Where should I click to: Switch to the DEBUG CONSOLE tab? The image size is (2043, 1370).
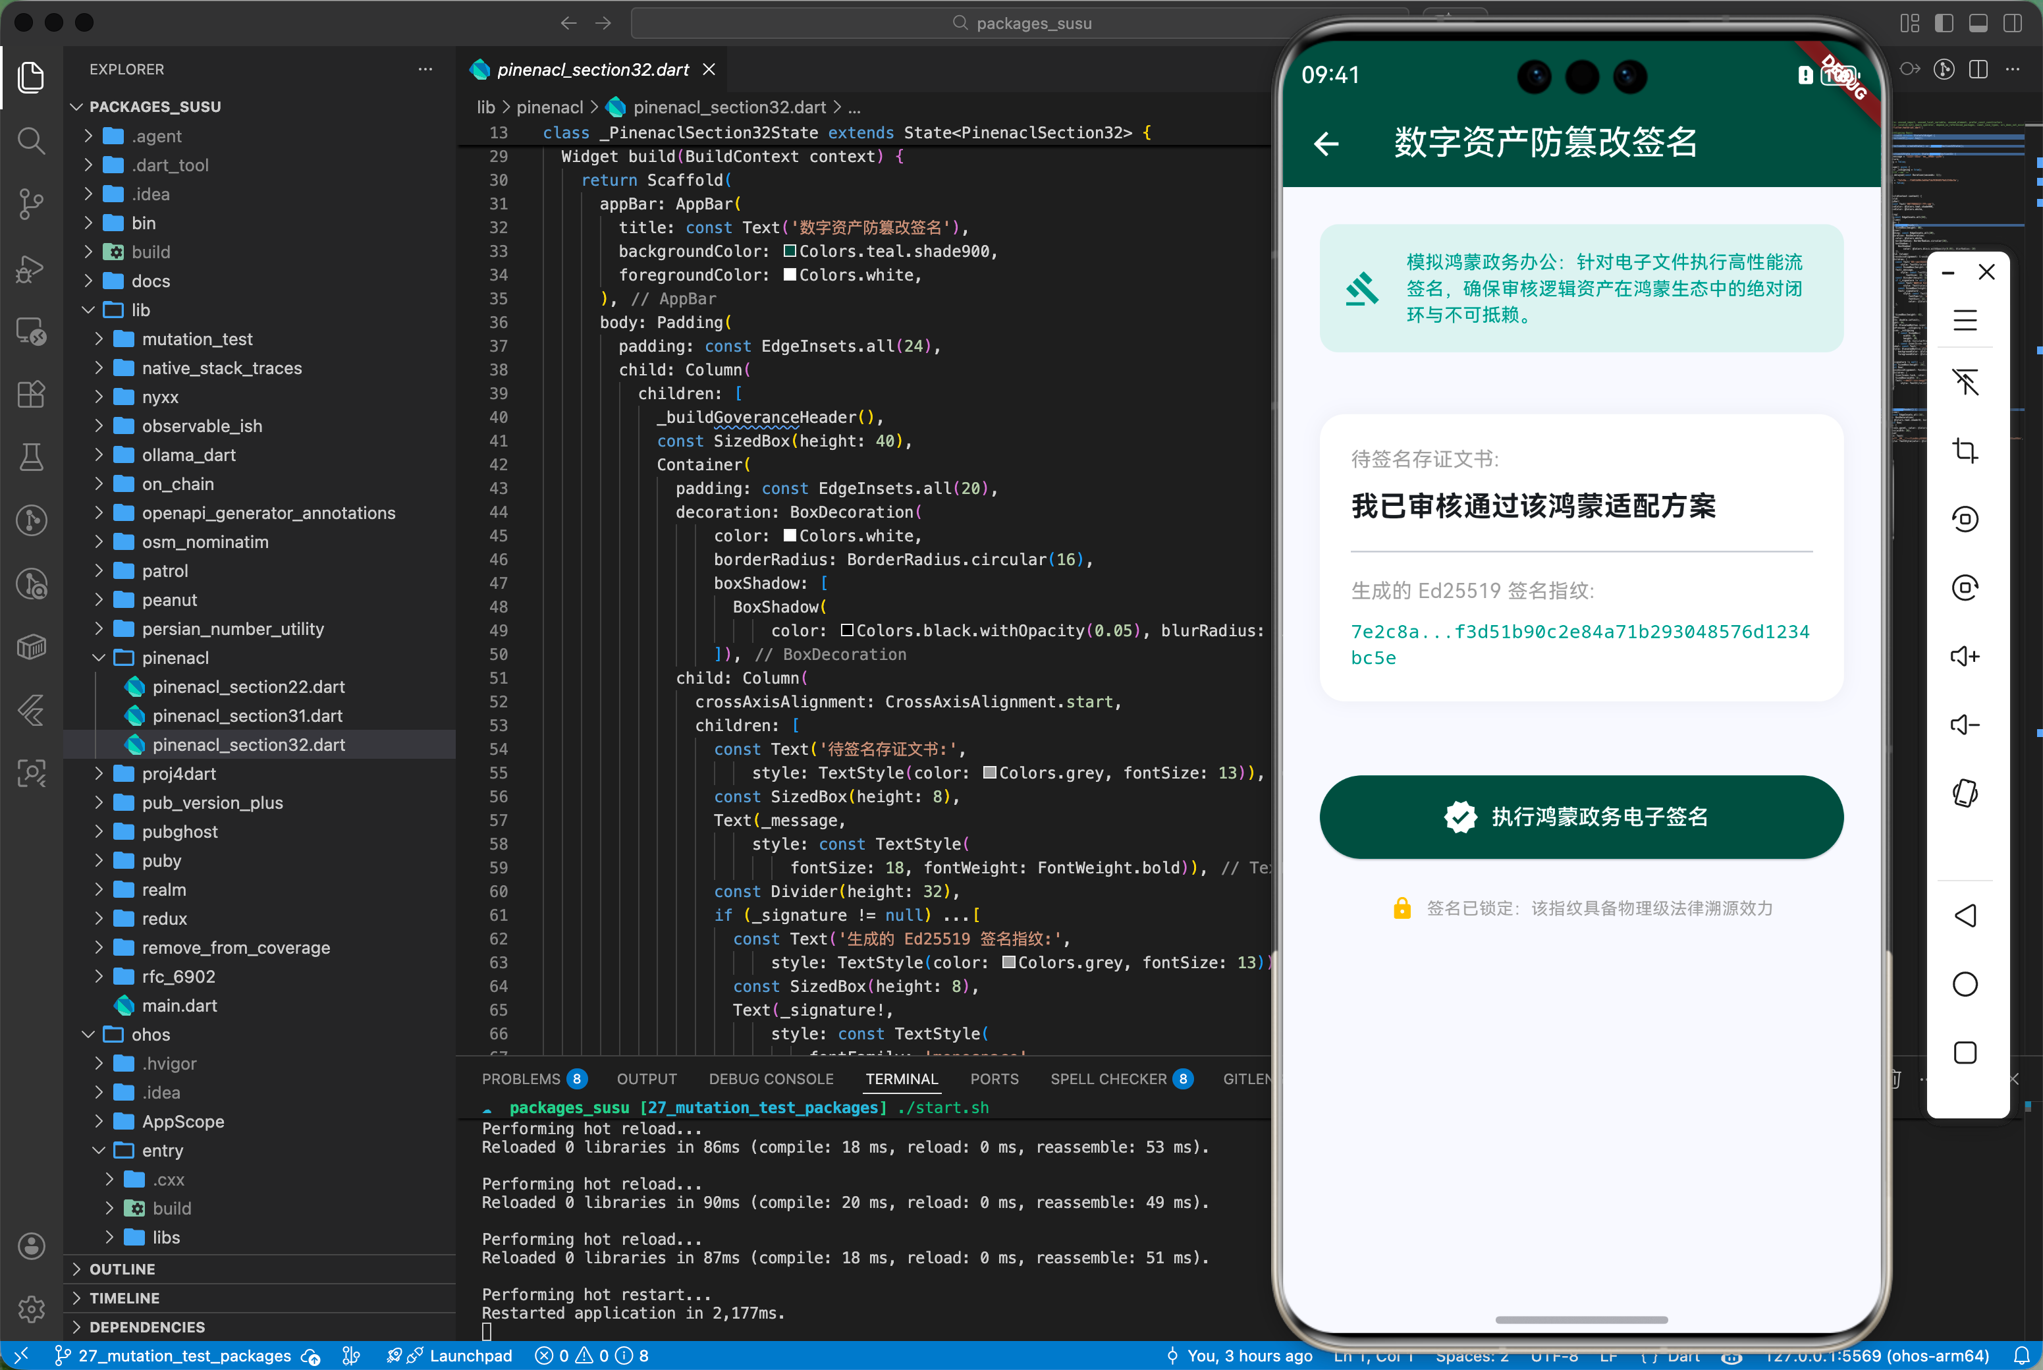point(771,1078)
